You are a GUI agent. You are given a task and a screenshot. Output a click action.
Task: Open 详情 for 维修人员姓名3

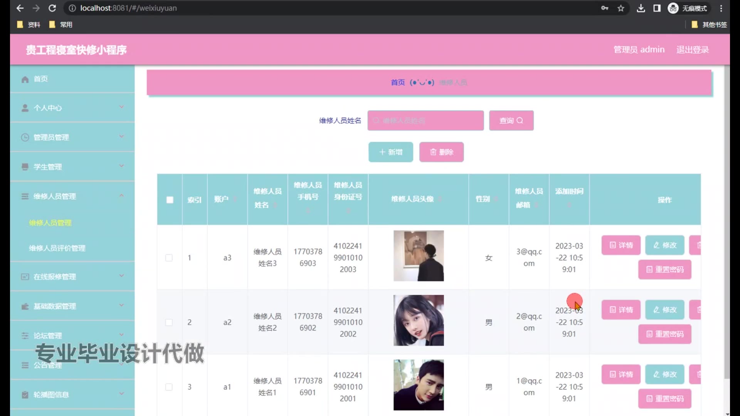point(621,245)
